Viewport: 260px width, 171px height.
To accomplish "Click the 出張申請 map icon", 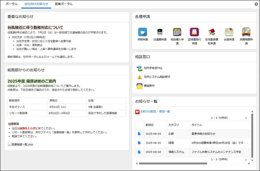I will (x=229, y=32).
